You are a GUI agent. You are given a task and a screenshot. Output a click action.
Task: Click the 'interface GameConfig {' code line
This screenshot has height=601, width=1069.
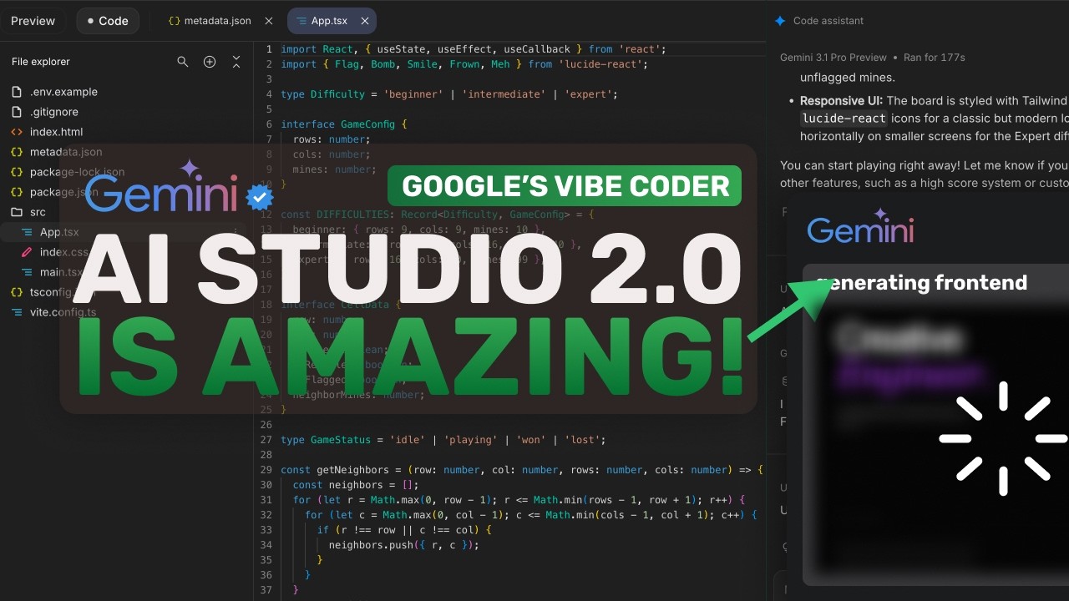click(344, 124)
